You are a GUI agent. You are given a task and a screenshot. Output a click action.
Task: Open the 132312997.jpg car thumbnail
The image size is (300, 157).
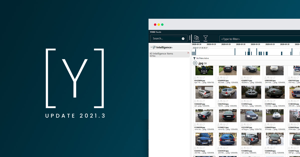click(x=251, y=116)
